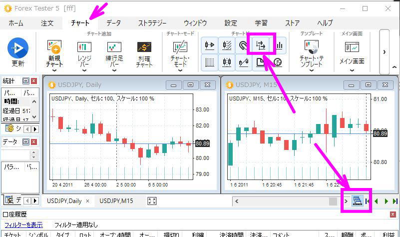Click the 更新 update icon
Screen dimensions: 400x237
click(18, 48)
